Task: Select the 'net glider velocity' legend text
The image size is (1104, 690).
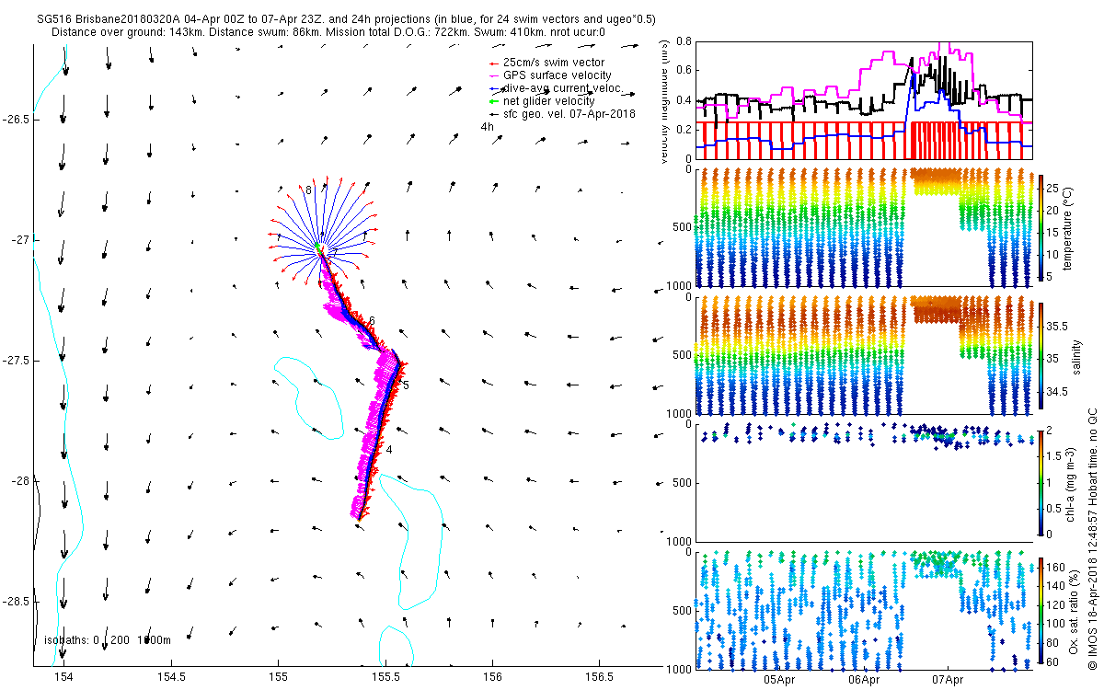Action: coord(549,101)
